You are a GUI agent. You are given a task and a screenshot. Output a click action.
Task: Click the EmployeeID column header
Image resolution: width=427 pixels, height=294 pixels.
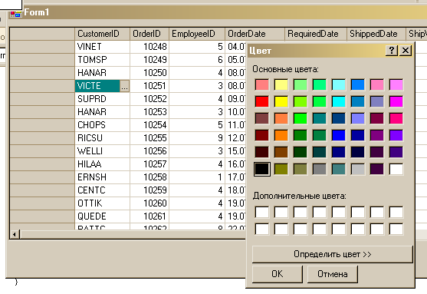click(x=197, y=34)
